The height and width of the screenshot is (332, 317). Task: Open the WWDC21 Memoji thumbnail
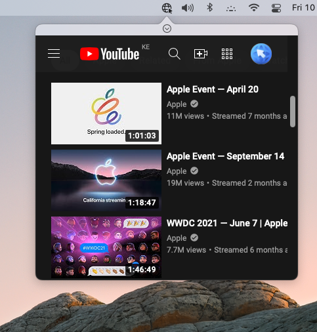tap(106, 247)
